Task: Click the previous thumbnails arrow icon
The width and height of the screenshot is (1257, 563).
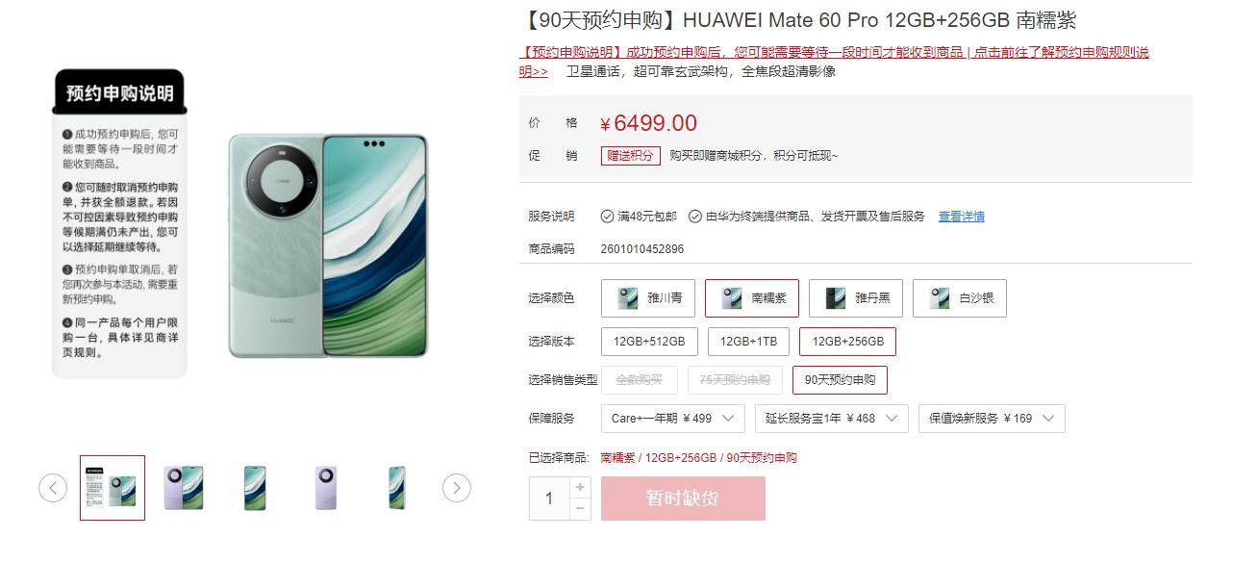Action: point(53,488)
